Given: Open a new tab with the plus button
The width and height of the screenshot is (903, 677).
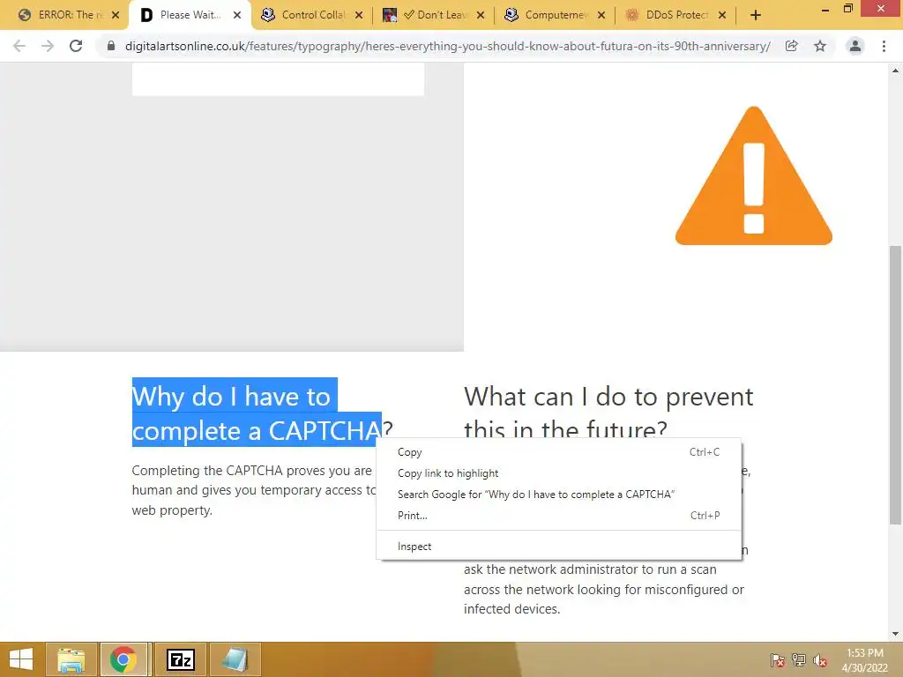Looking at the screenshot, I should coord(756,16).
